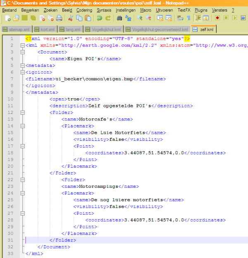Viewport: 248px width, 258px height.
Task: Switch to the sitemap.xml tab
Action: 16,29
